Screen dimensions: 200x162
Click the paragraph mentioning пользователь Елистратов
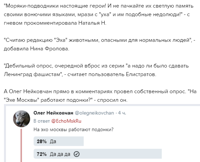tap(96, 70)
